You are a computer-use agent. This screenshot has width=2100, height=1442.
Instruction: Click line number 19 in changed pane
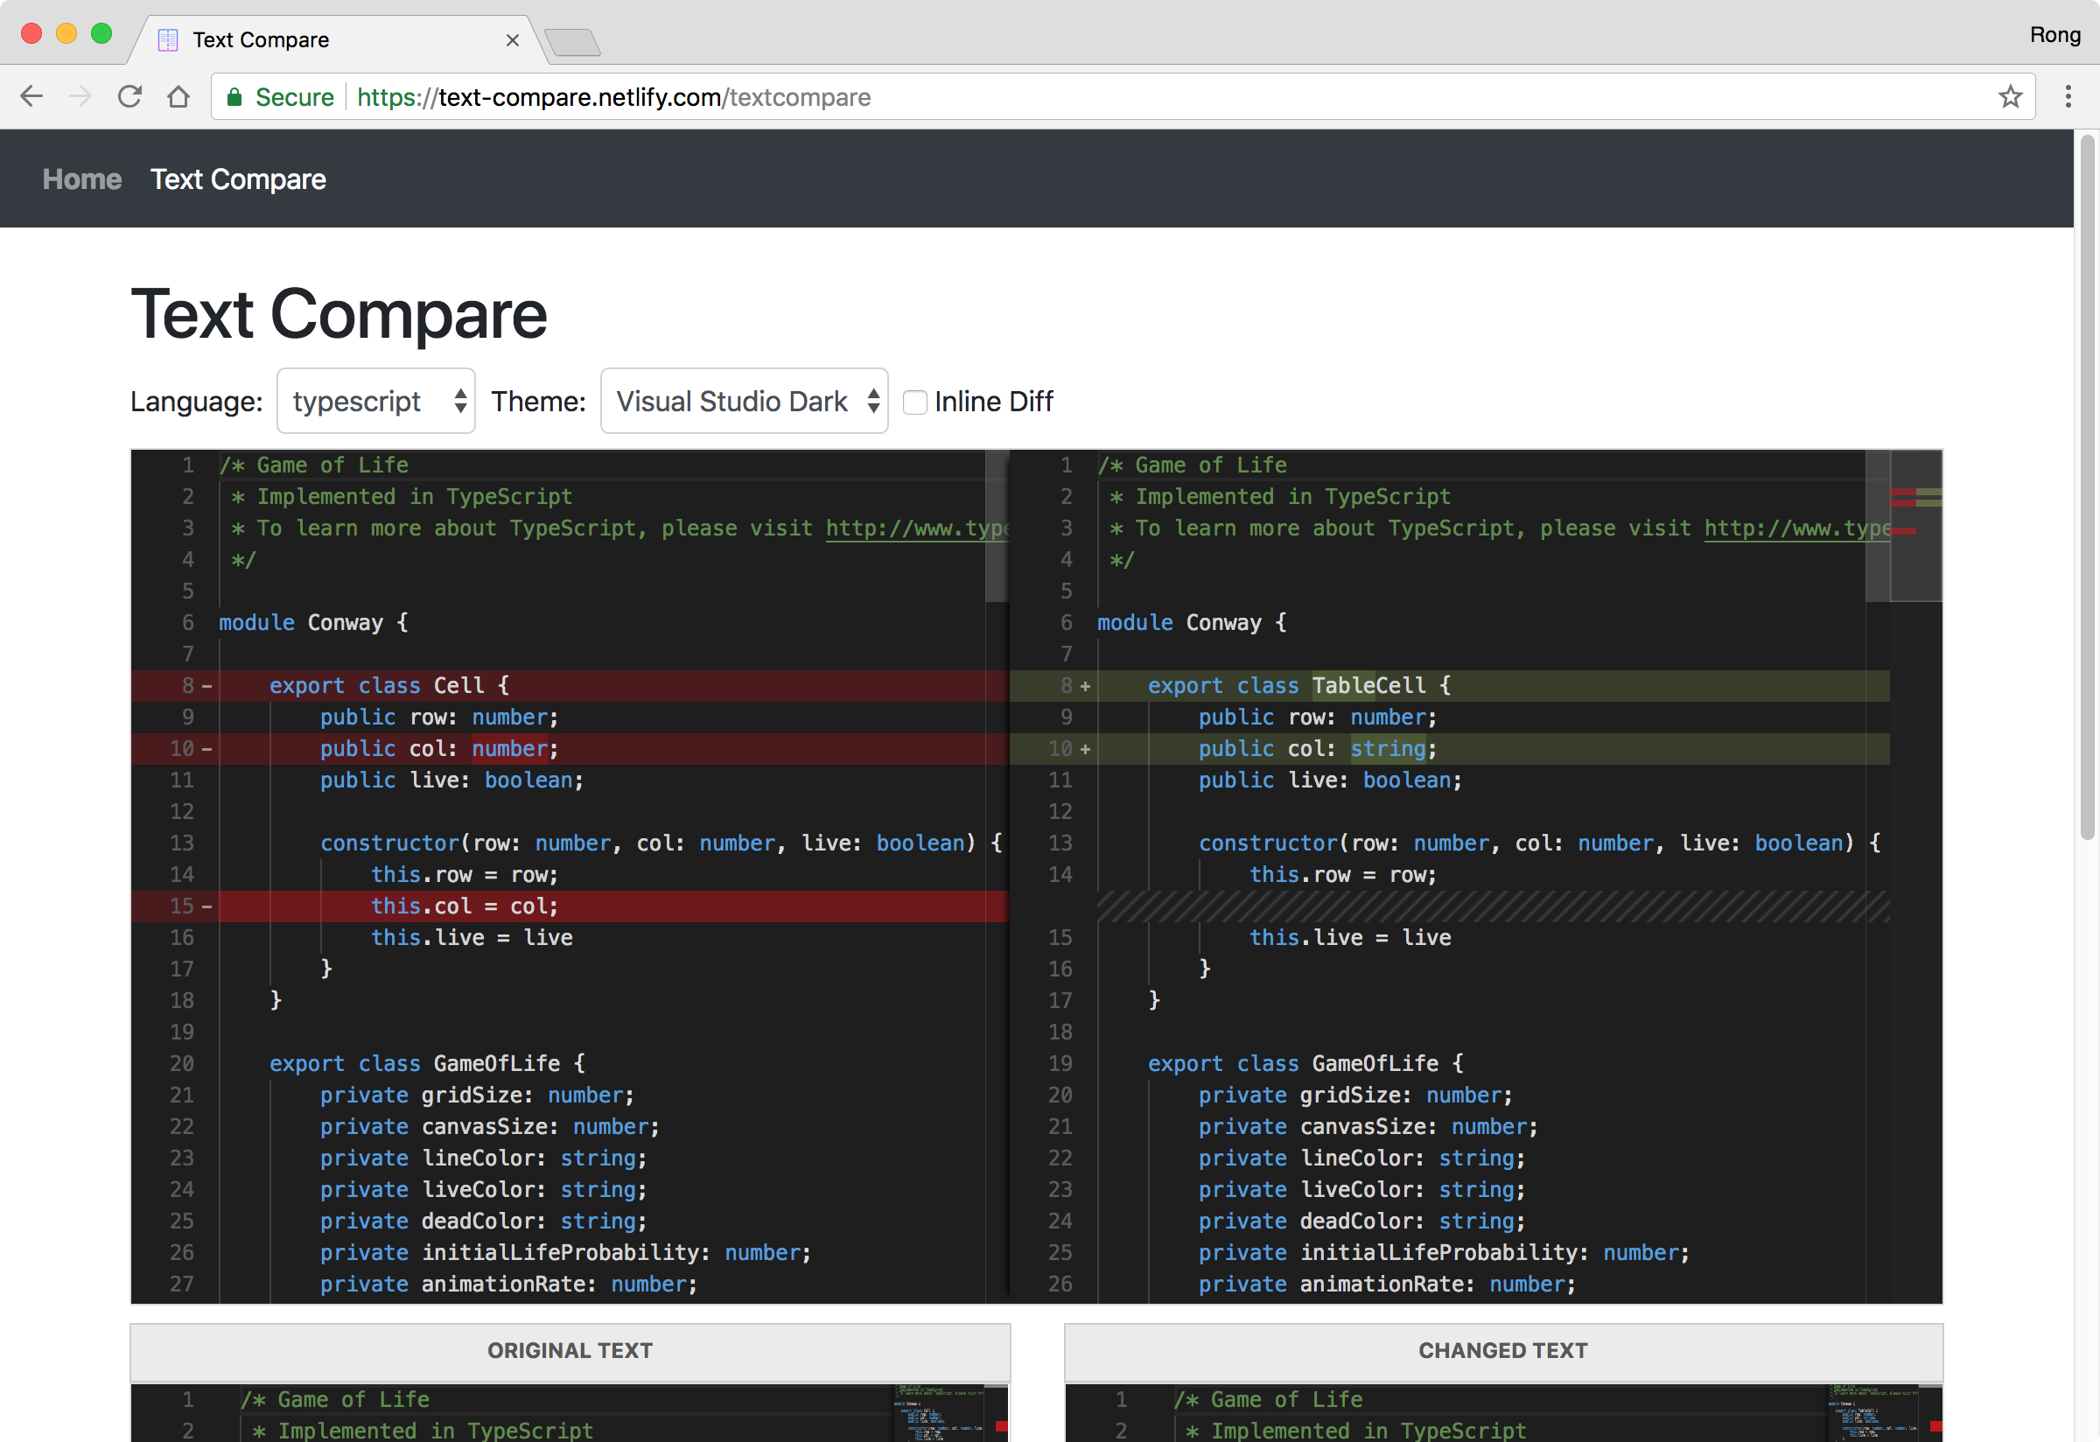click(1060, 1064)
